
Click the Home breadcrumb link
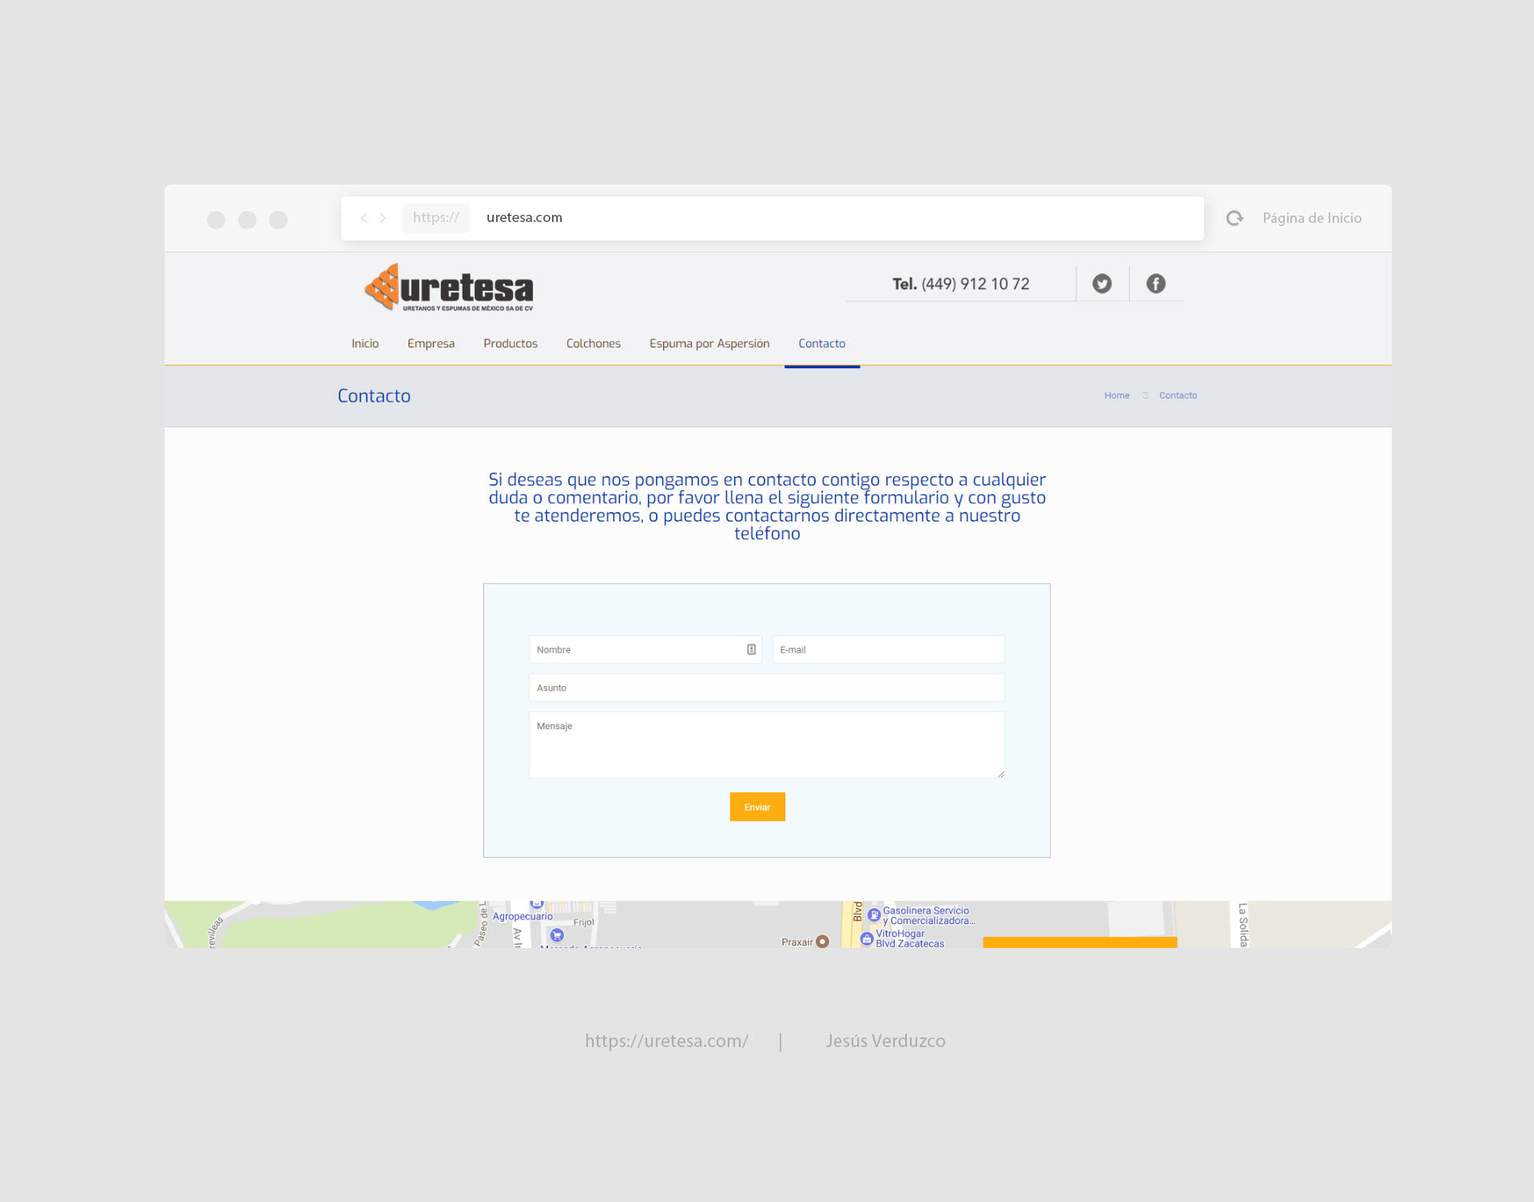click(x=1117, y=395)
